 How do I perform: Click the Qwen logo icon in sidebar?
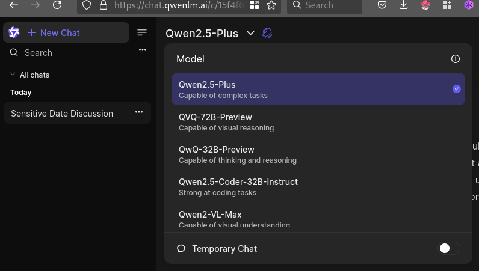[14, 32]
